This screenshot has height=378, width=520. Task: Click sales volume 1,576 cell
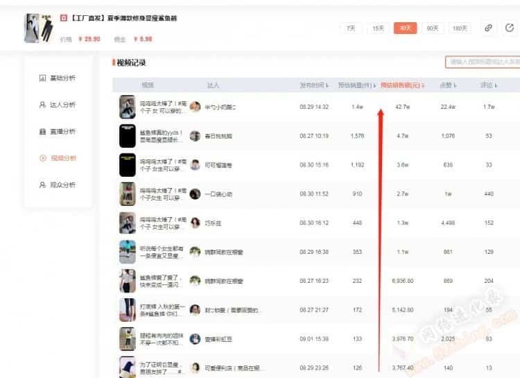point(357,136)
